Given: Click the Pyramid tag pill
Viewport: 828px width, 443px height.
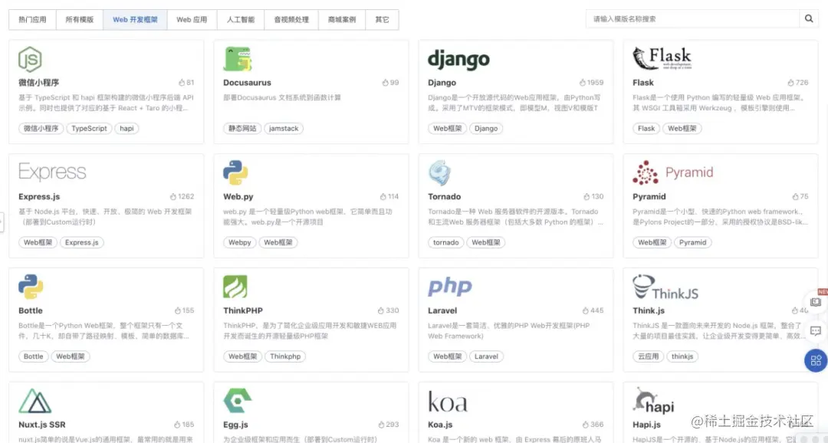Looking at the screenshot, I should point(693,242).
